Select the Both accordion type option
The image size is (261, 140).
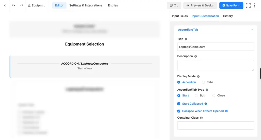pyautogui.click(x=196, y=96)
